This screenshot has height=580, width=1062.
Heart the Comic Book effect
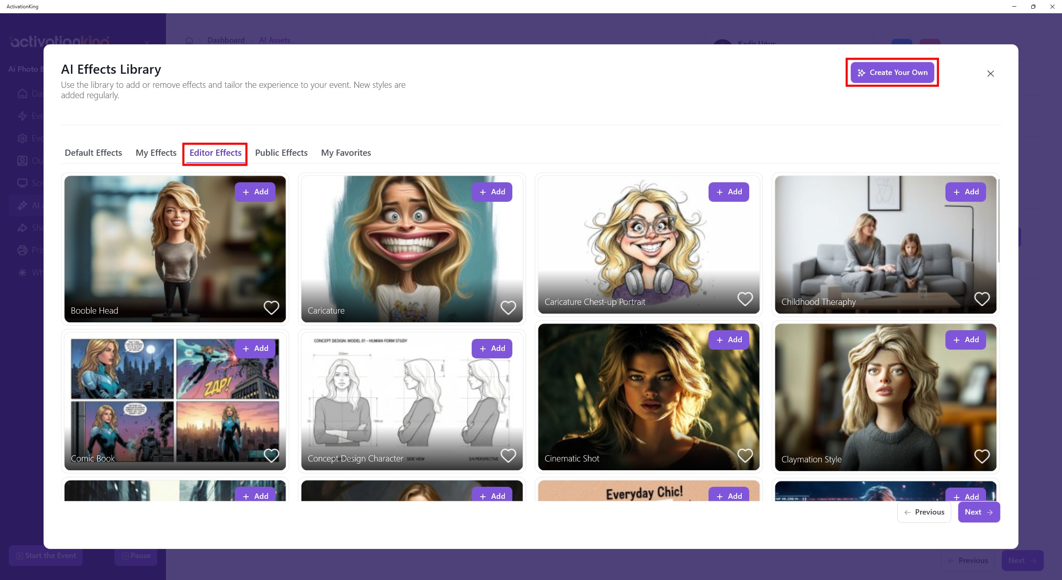[x=271, y=455]
